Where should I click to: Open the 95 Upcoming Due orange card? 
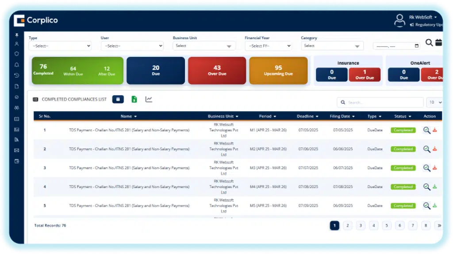[278, 71]
